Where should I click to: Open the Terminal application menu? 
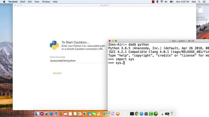coord(13,2)
